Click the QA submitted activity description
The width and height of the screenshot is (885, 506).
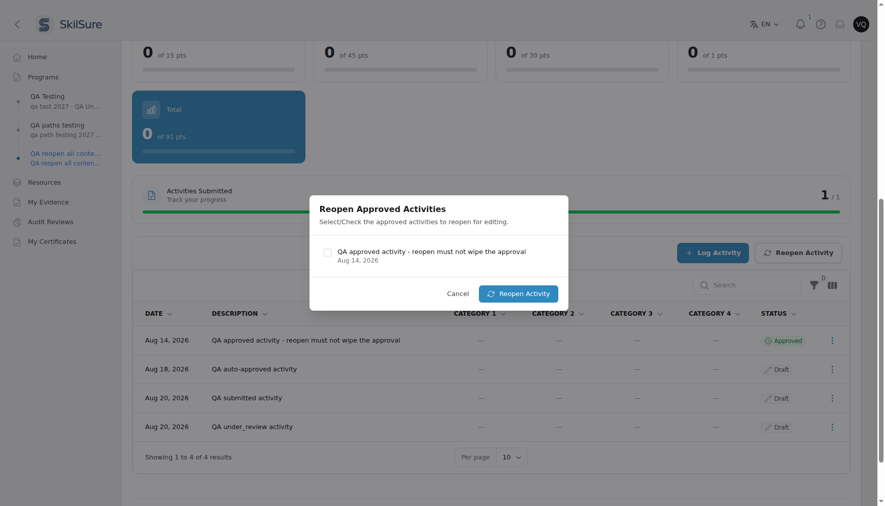click(x=247, y=398)
